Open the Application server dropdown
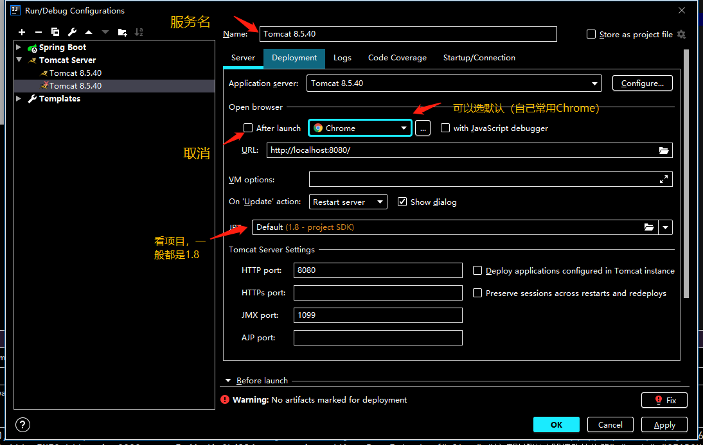703x445 pixels. pyautogui.click(x=454, y=83)
